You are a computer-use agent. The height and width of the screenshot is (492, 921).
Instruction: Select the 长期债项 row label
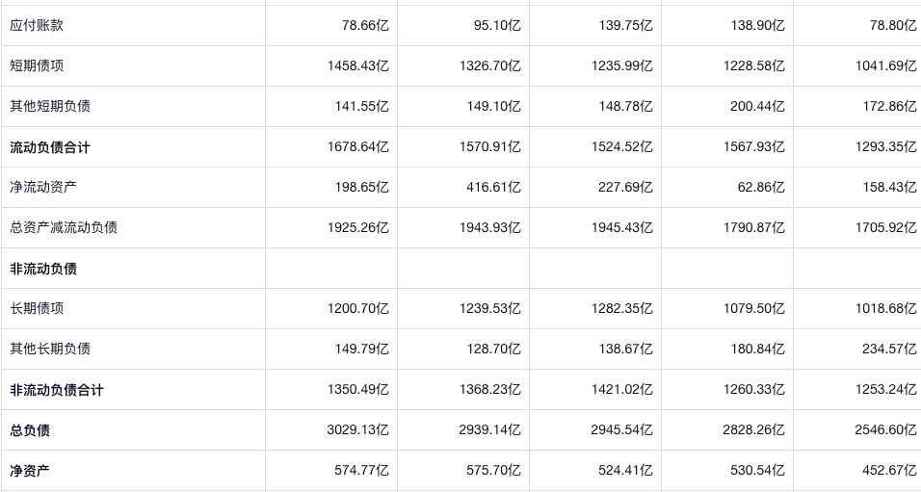click(x=37, y=308)
